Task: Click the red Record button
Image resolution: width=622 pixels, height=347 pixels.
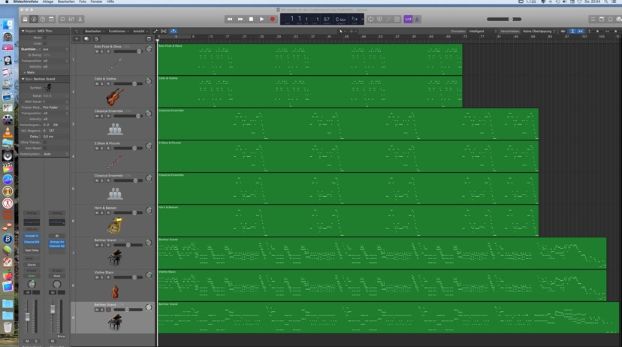Action: [x=273, y=19]
